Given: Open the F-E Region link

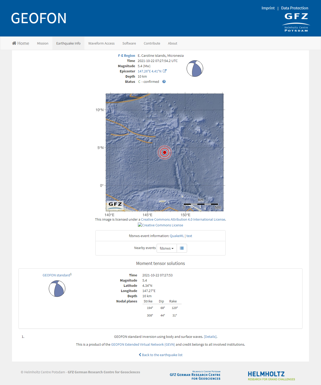Looking at the screenshot, I should pyautogui.click(x=126, y=55).
